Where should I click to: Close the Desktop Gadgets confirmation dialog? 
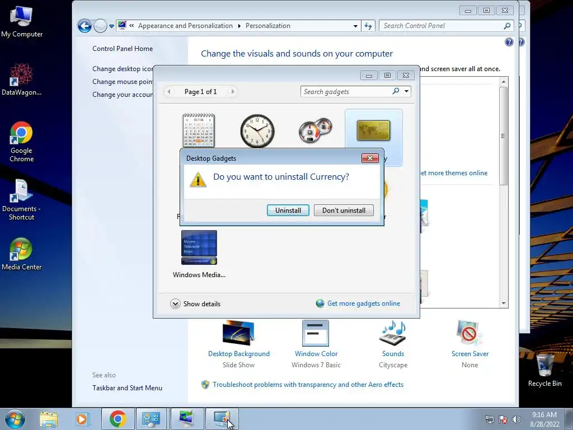click(x=370, y=158)
